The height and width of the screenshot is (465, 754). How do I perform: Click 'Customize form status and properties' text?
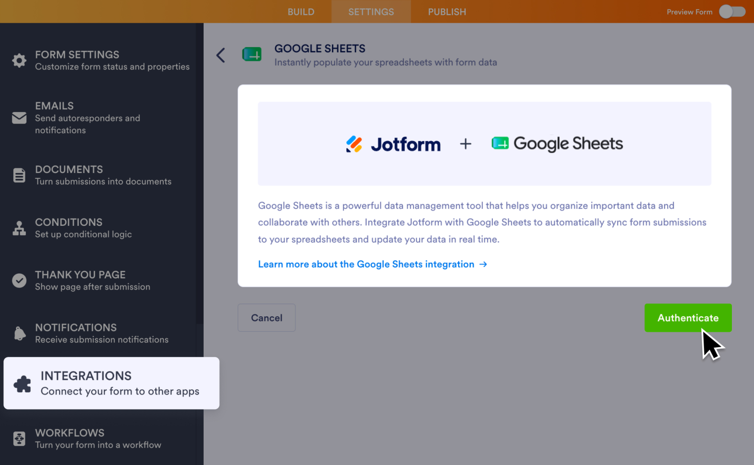tap(112, 67)
